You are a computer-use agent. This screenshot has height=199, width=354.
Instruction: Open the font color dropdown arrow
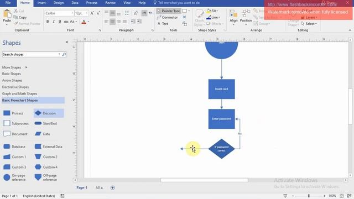click(88, 22)
